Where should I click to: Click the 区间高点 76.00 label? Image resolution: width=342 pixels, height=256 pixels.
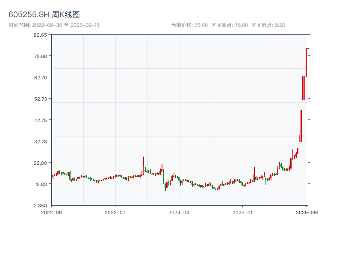(x=230, y=25)
